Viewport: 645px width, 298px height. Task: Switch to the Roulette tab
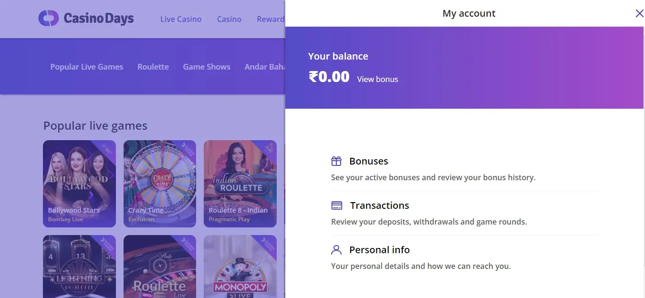[153, 67]
